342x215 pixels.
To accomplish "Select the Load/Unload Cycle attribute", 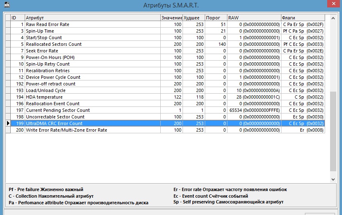I will coord(165,90).
